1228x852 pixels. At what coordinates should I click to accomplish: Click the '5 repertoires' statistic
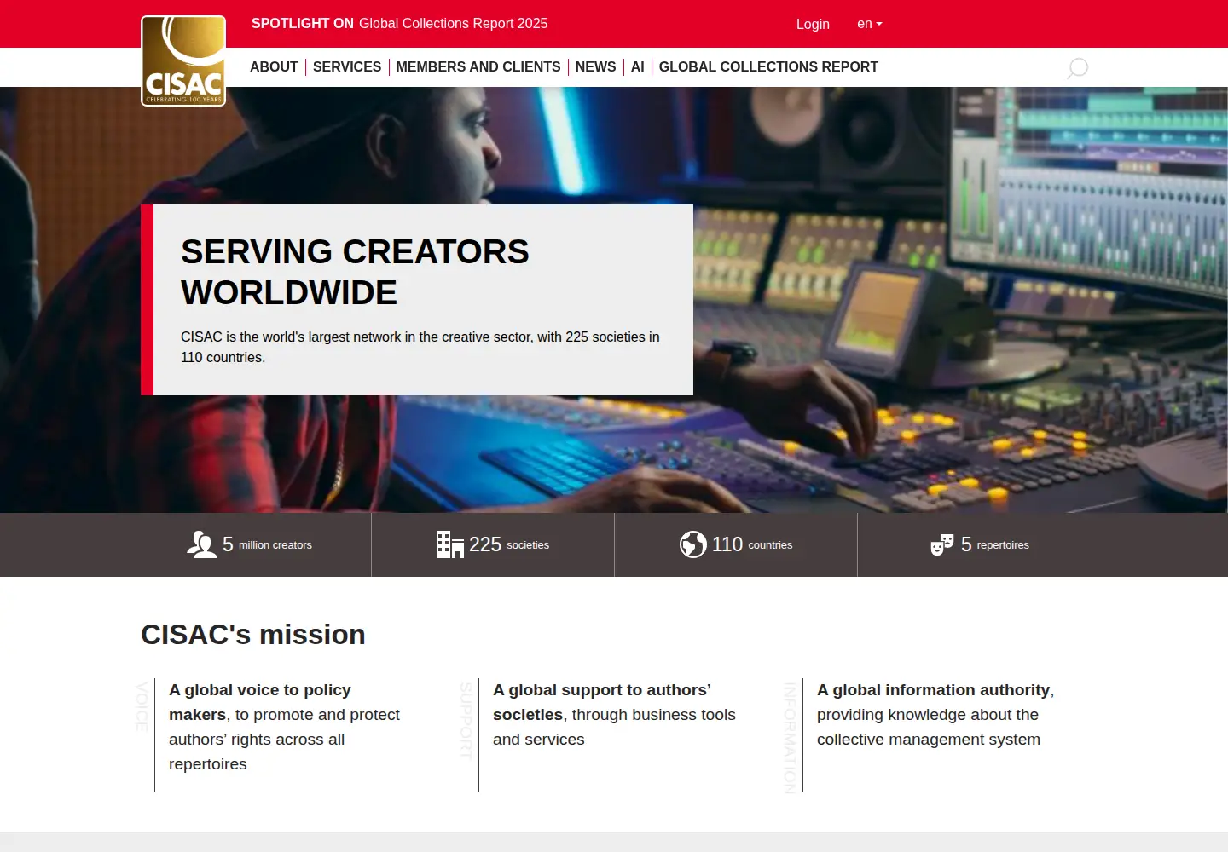pos(980,544)
